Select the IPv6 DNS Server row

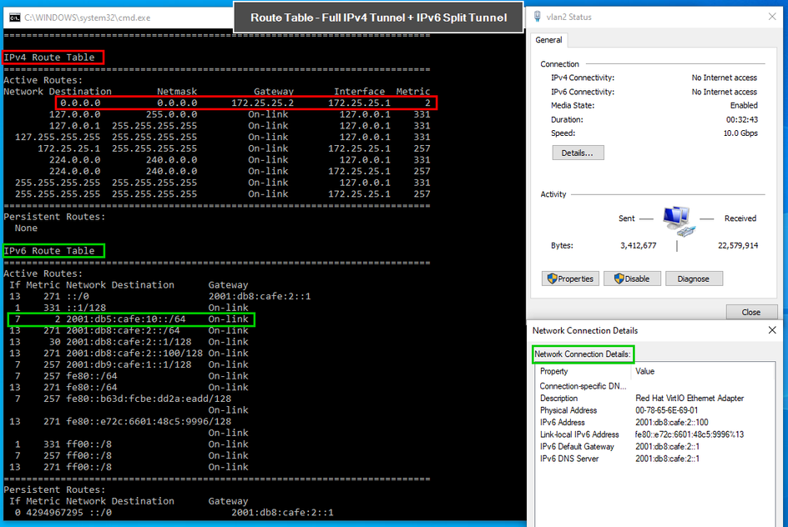pos(654,459)
